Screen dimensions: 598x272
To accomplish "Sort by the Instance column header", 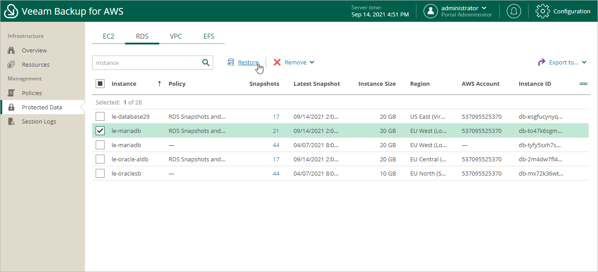I will (x=124, y=84).
